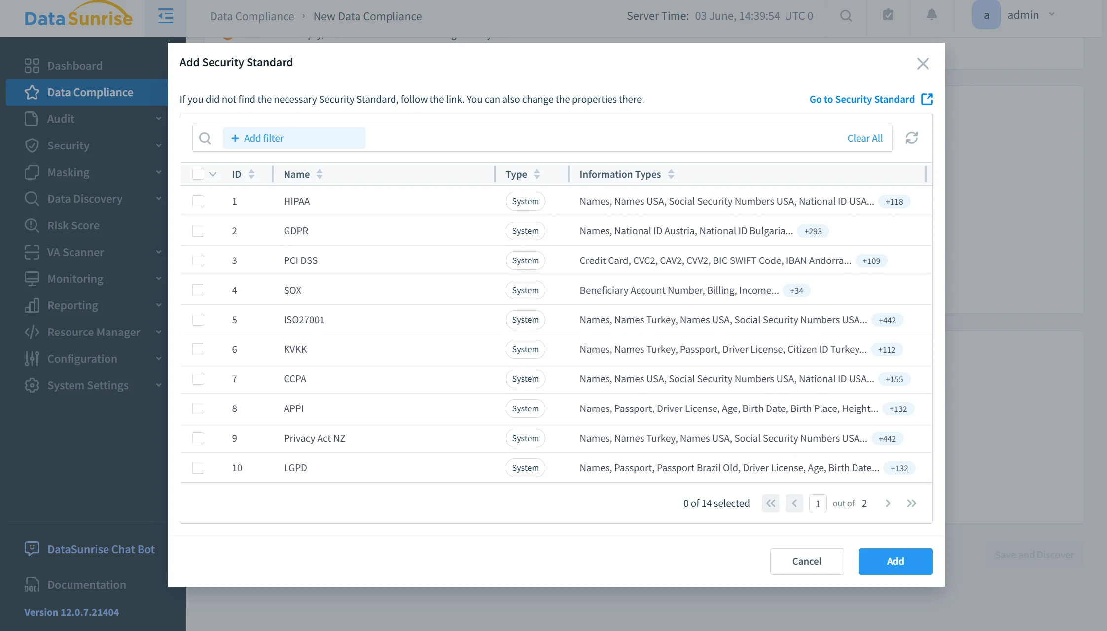This screenshot has height=631, width=1107.
Task: Click the Add button in dialog
Action: click(895, 561)
